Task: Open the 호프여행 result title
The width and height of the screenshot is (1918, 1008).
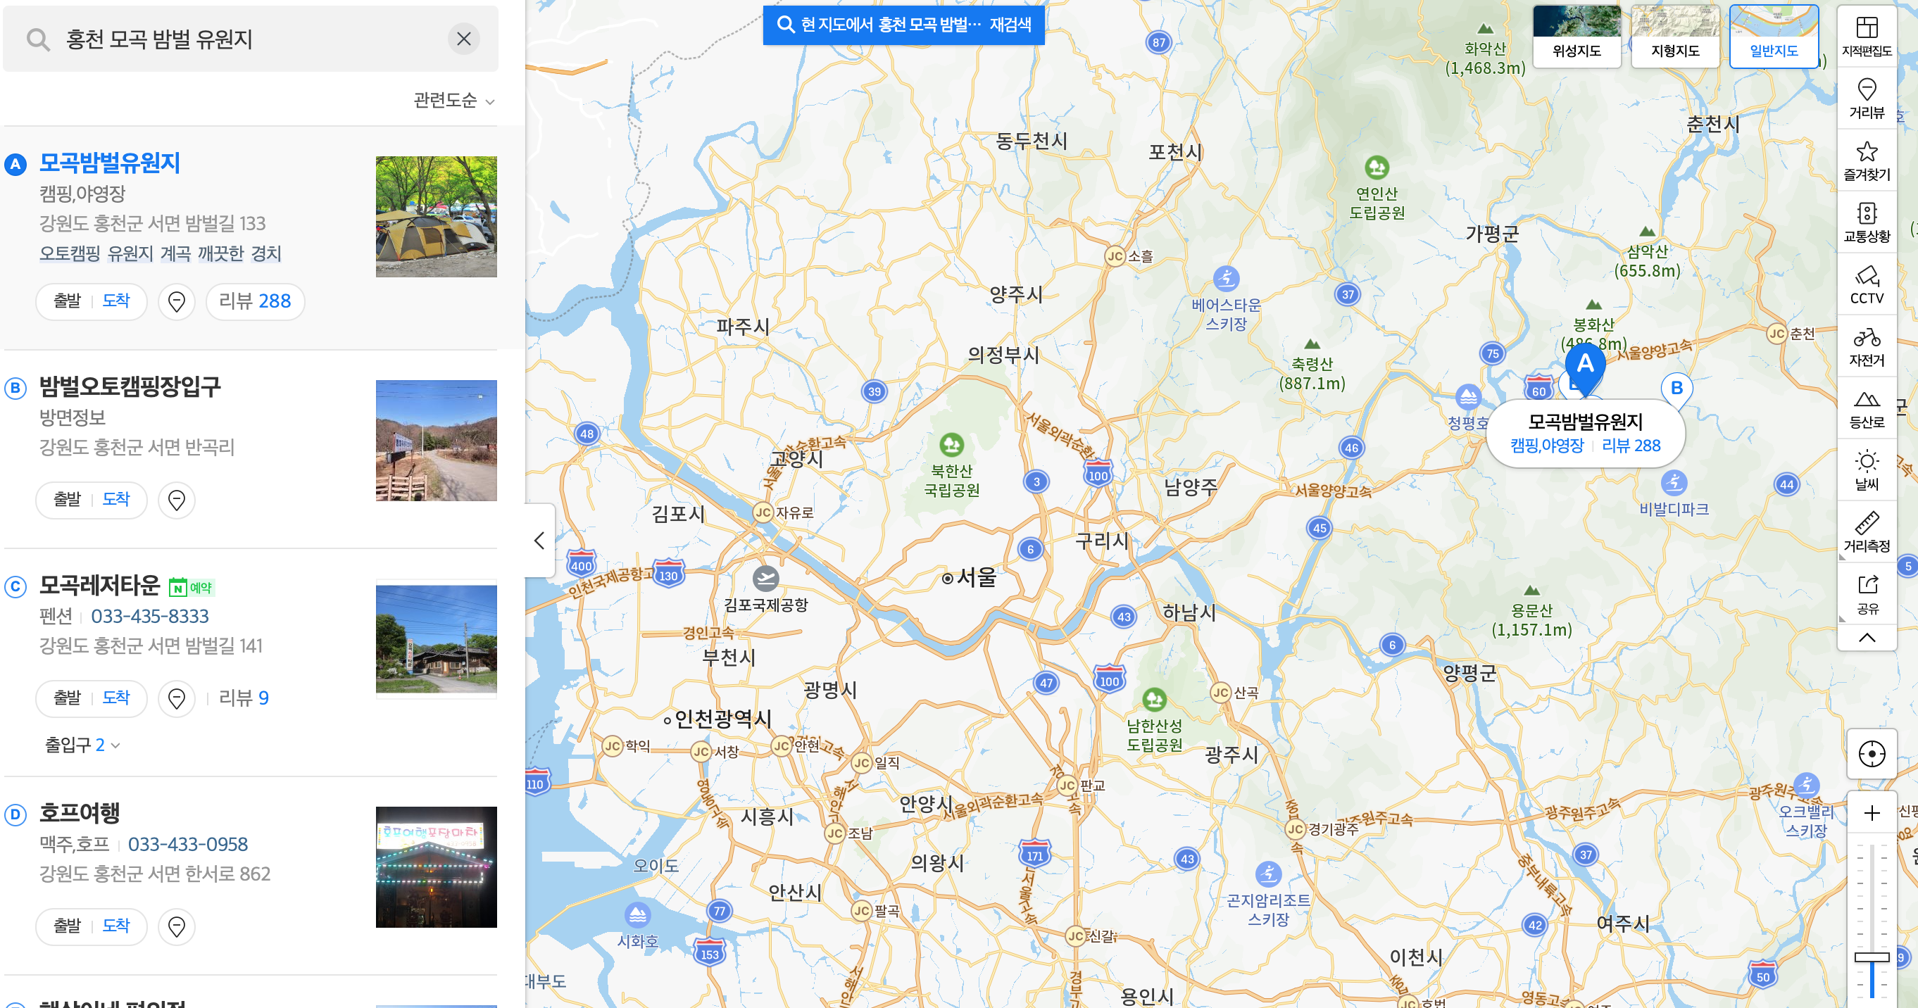Action: click(79, 813)
